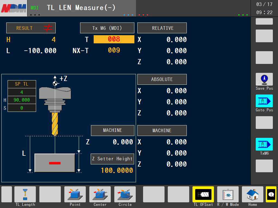This screenshot has height=208, width=278.
Task: Edit the T tool number field 008
Action: point(114,39)
